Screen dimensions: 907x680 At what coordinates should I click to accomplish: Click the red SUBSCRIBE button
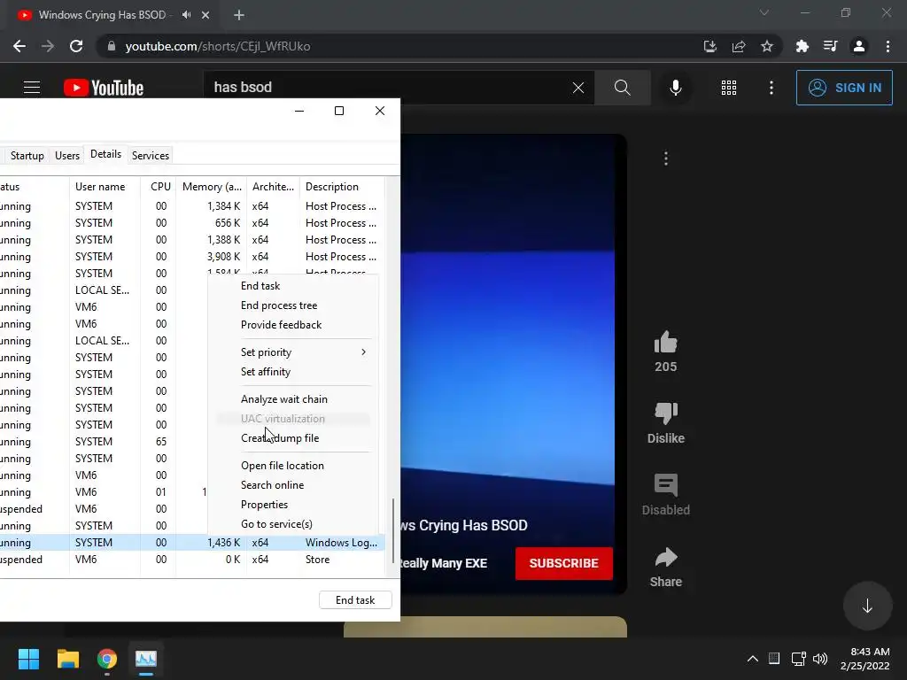click(564, 563)
